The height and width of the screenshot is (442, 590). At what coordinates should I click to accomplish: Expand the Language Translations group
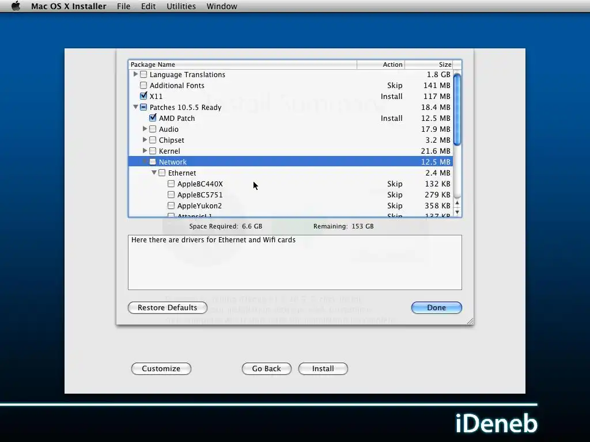pos(135,74)
